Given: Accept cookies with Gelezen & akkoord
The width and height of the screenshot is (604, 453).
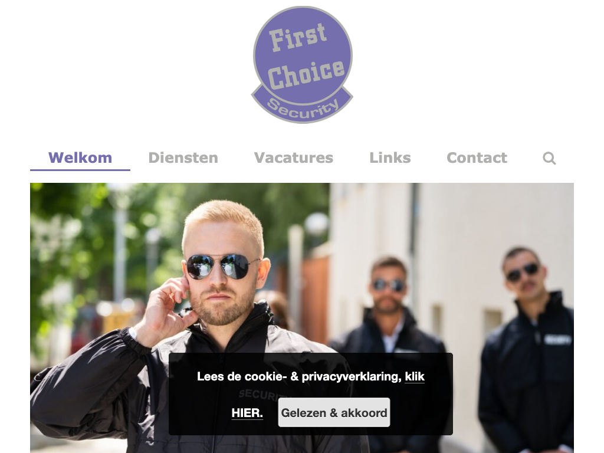Looking at the screenshot, I should coord(334,412).
